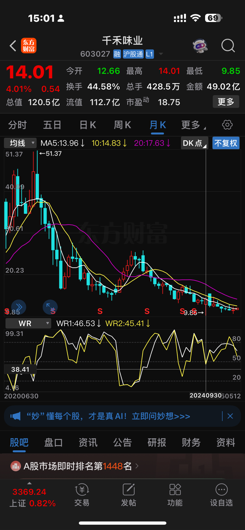Open the 公告 tab
Screen dimensions: 245x530
[x=122, y=442]
